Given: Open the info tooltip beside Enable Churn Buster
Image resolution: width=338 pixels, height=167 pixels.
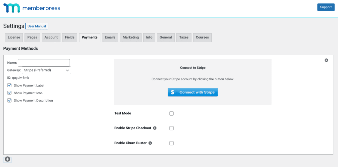Looking at the screenshot, I should [150, 143].
